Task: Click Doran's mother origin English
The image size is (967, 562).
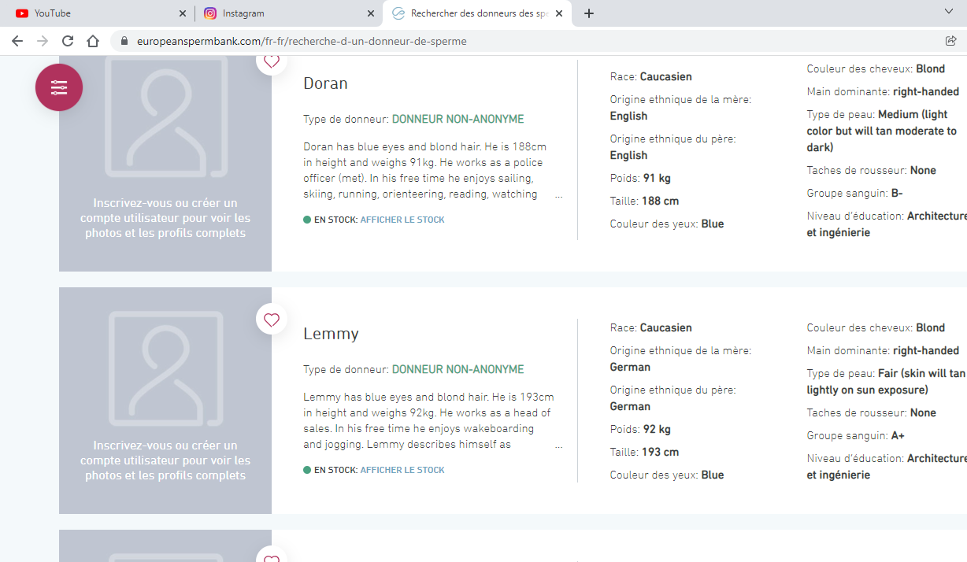Action: coord(628,116)
